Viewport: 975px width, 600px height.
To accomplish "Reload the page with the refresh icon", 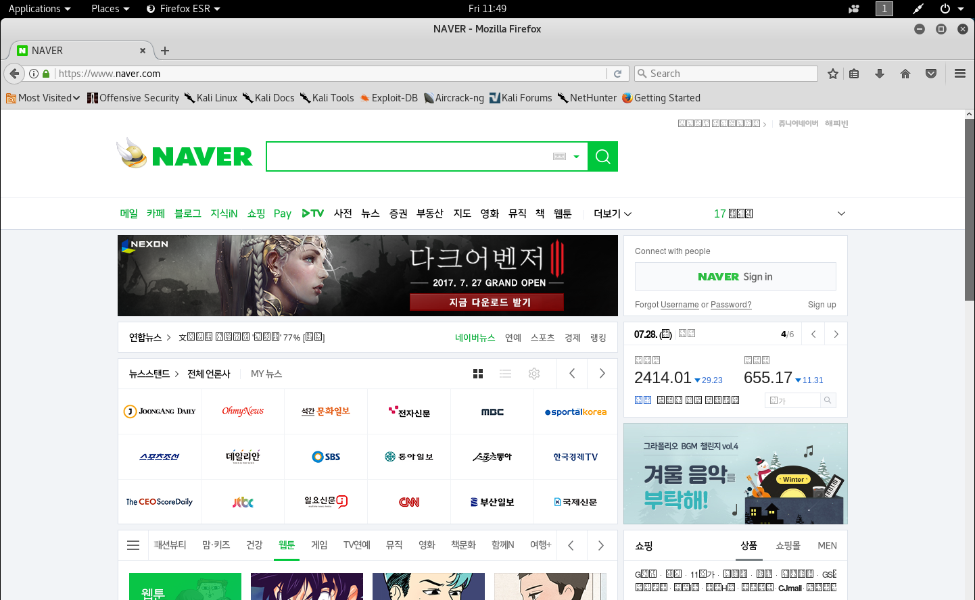I will (x=617, y=74).
